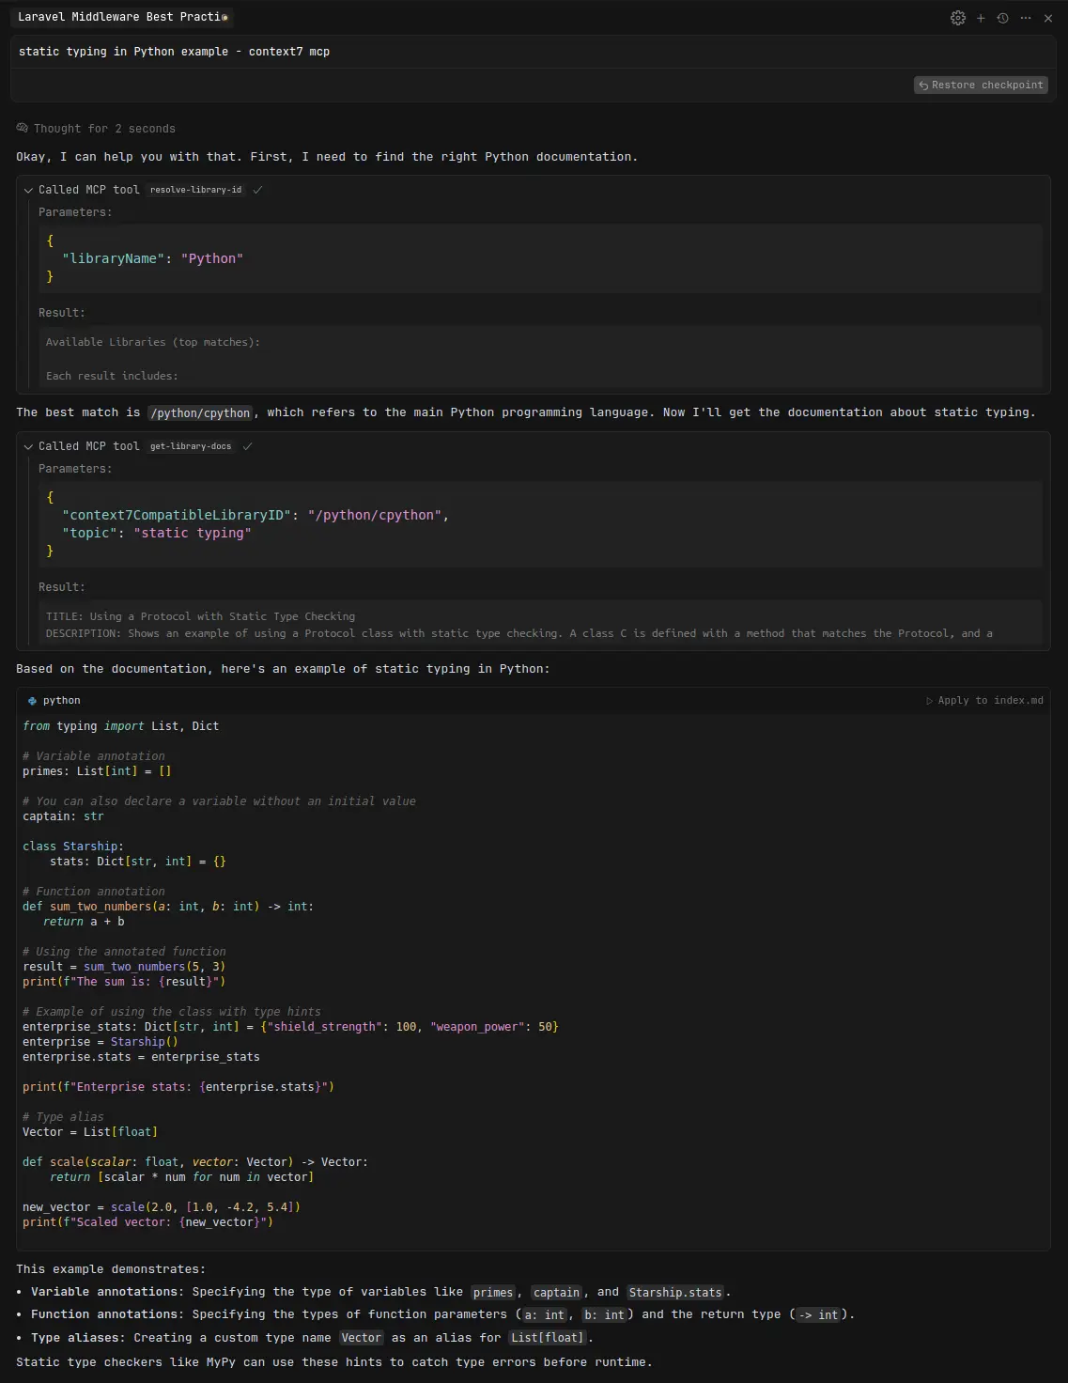Viewport: 1068px width, 1383px height.
Task: Collapse the get-library-docs MCP tool call
Action: point(28,446)
